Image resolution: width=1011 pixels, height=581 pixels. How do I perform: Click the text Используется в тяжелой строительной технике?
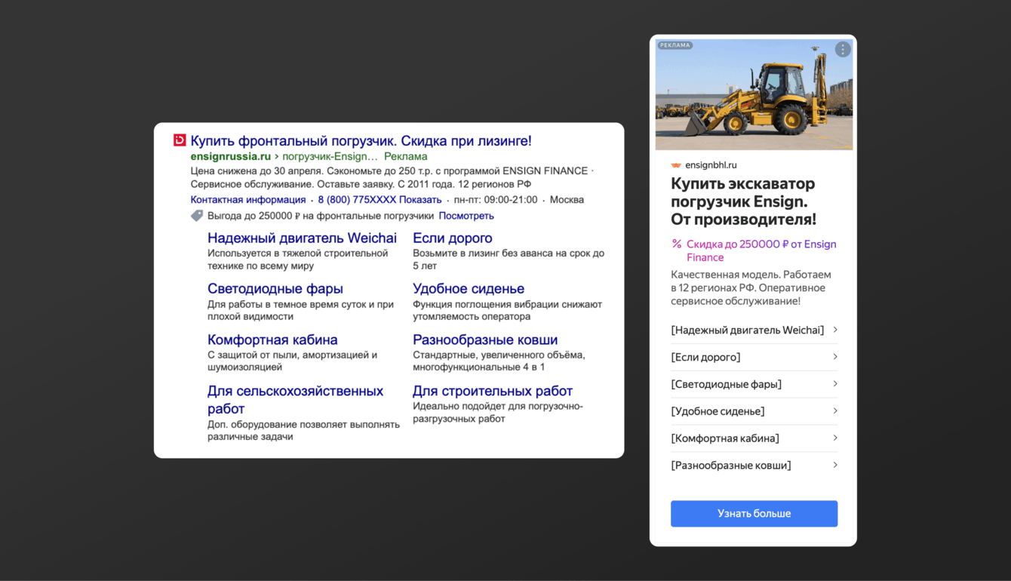(297, 260)
